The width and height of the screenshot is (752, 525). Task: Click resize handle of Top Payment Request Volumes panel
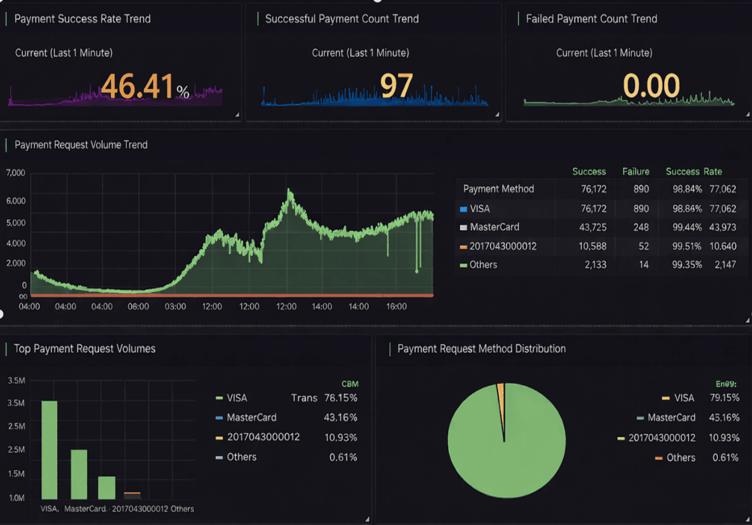367,519
